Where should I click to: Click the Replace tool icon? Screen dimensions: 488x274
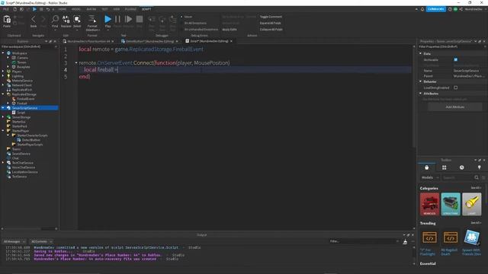(x=66, y=19)
